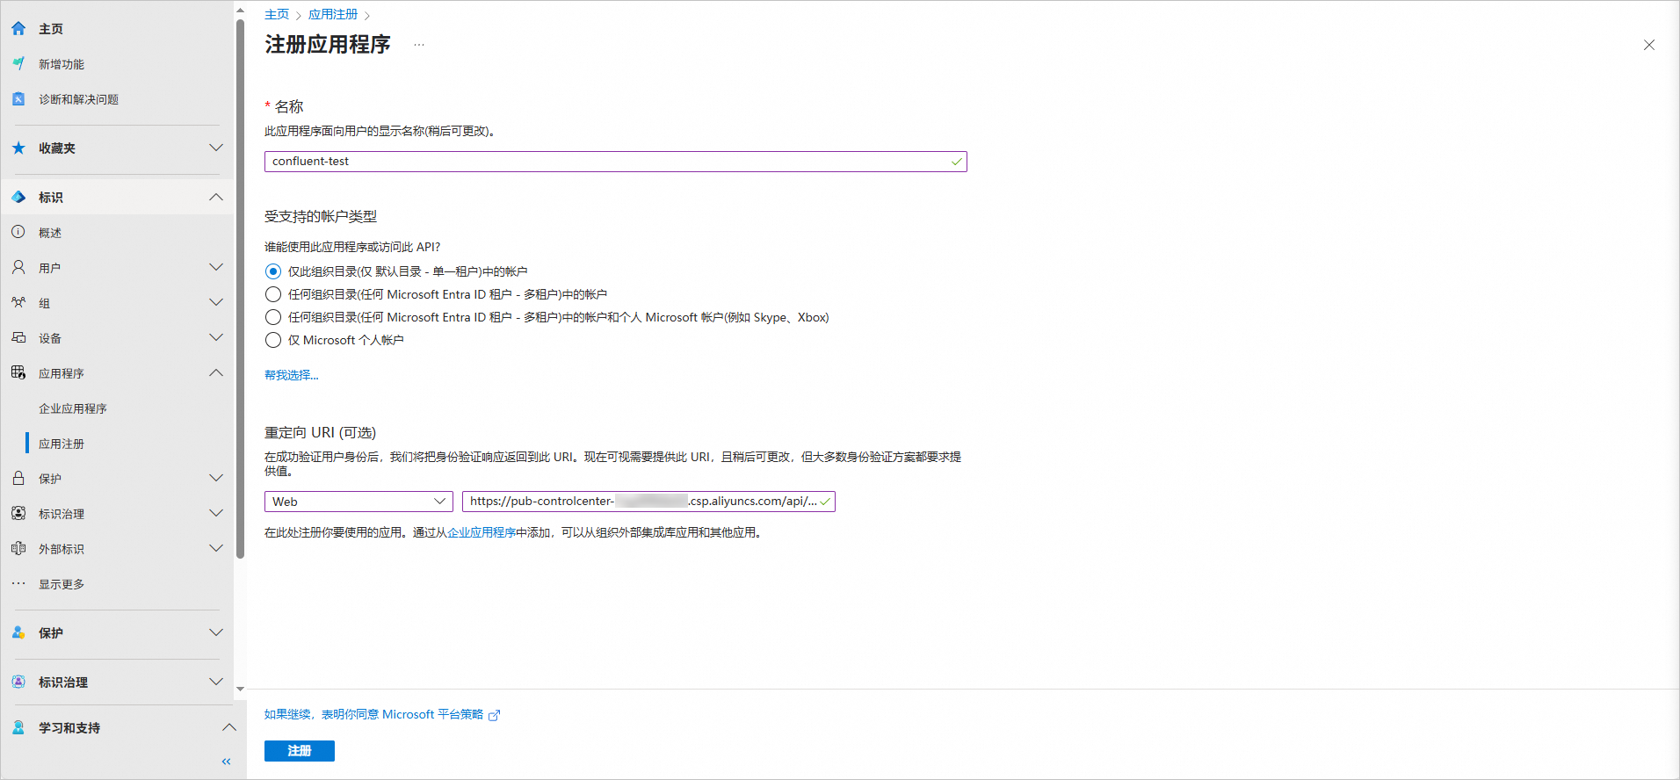Expand the 外部标识 submenu chevron
1680x780 pixels.
coord(216,549)
